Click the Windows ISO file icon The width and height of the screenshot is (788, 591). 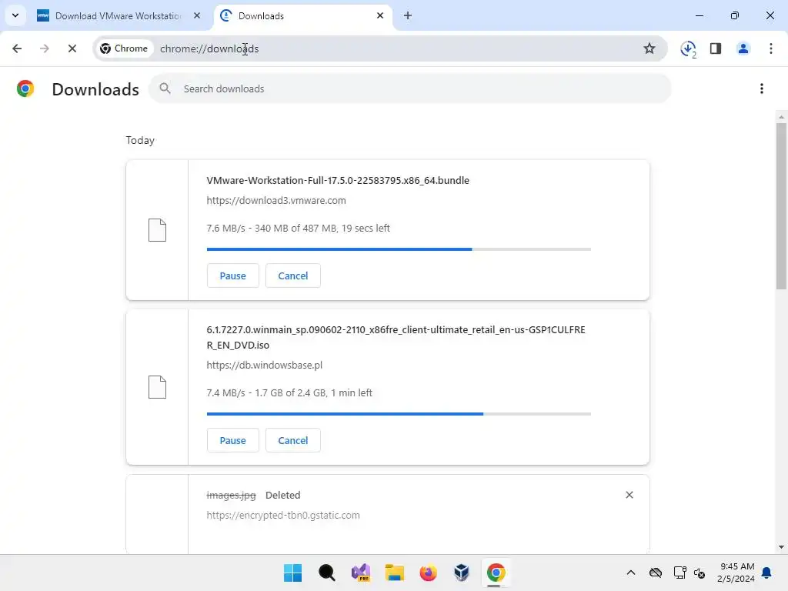click(157, 387)
